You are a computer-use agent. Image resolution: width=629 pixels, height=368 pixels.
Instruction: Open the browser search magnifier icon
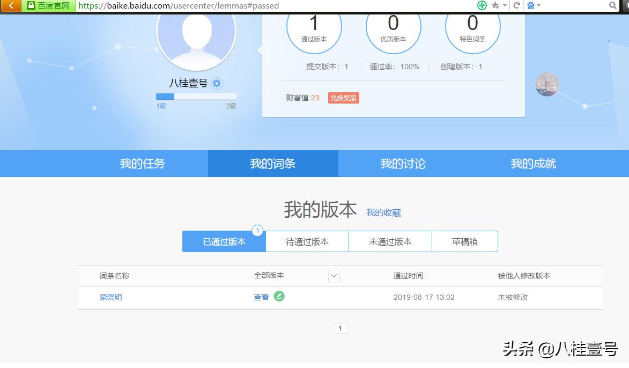pos(612,5)
